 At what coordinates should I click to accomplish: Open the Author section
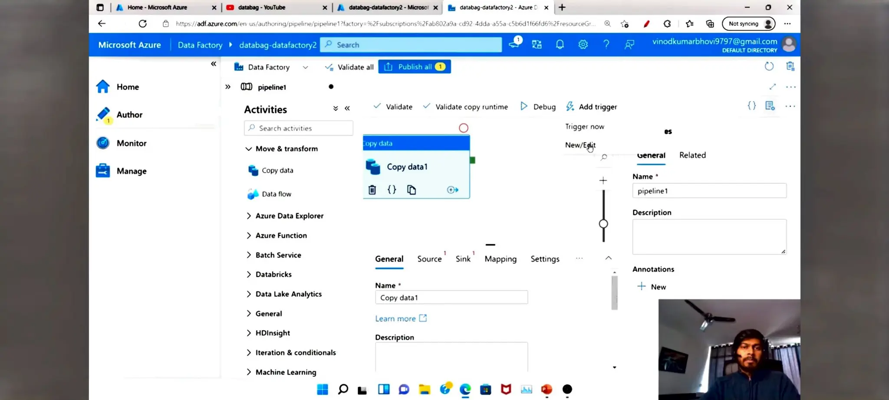click(119, 115)
